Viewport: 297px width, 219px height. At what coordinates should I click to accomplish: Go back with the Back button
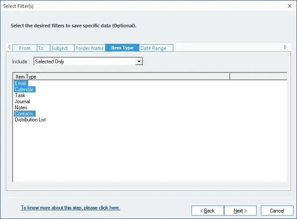208,210
